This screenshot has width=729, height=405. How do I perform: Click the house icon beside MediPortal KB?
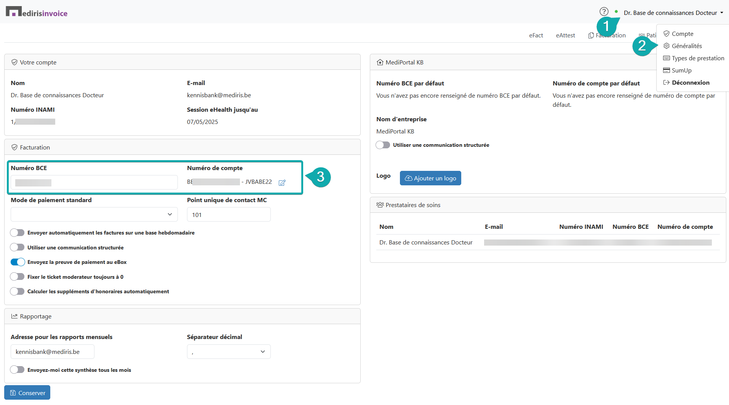[380, 62]
